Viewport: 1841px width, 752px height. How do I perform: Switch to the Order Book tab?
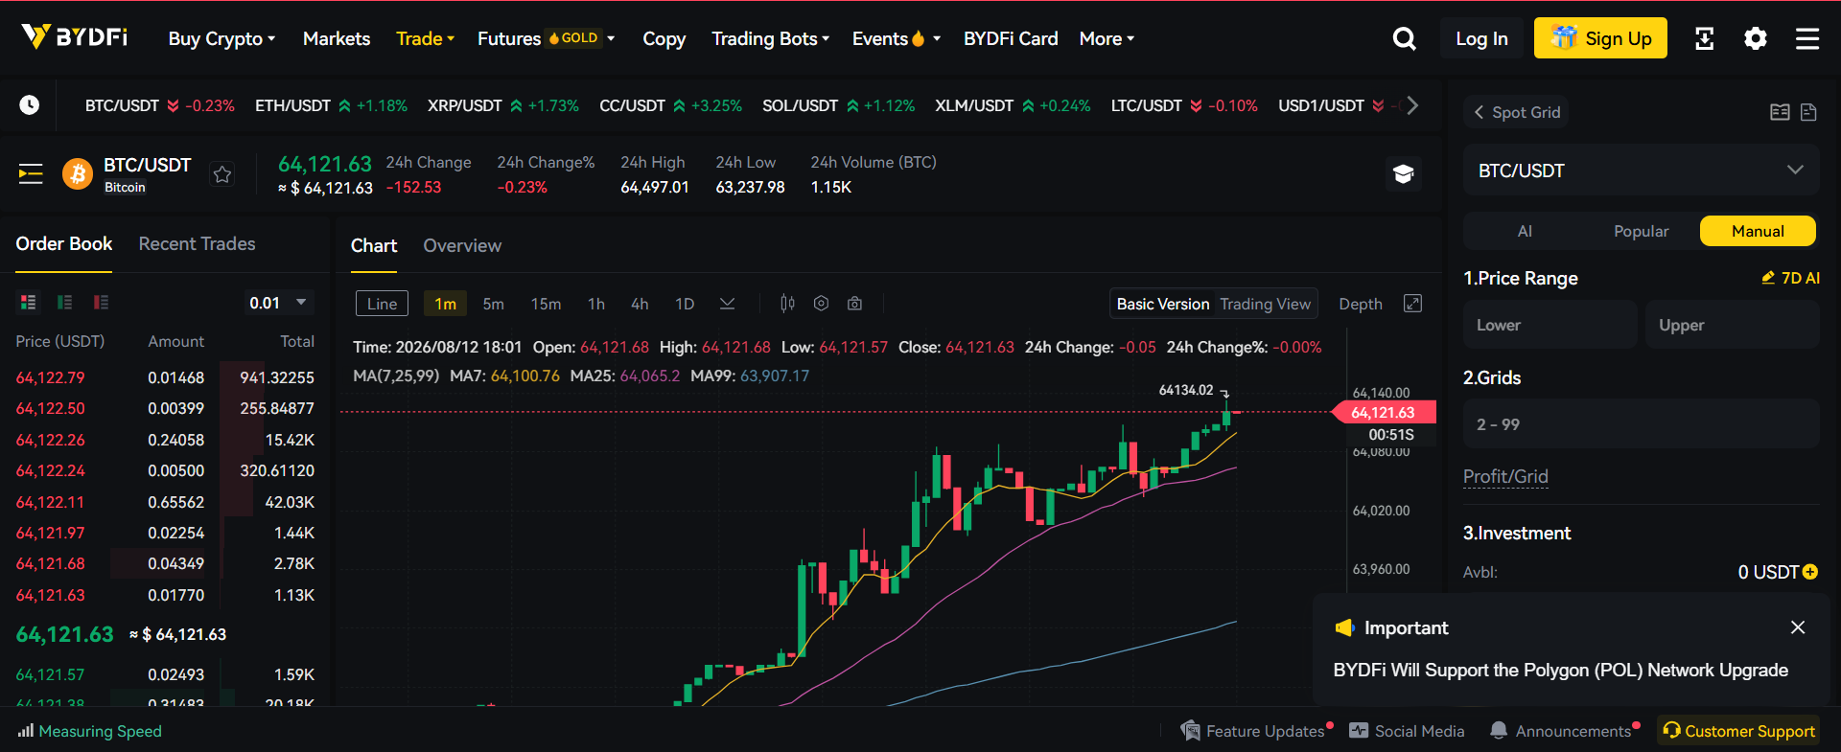pyautogui.click(x=64, y=244)
